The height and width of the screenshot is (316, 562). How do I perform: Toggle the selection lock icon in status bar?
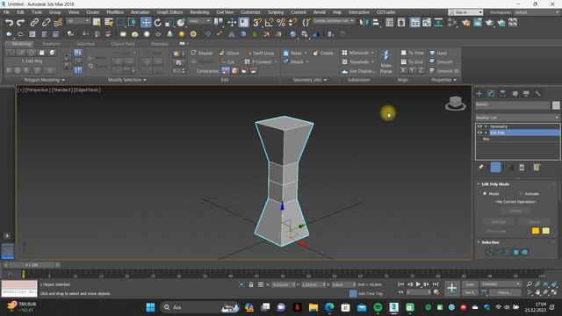(x=251, y=284)
